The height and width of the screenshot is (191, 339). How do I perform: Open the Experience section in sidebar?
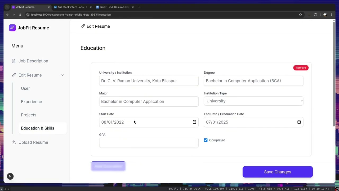(x=32, y=102)
